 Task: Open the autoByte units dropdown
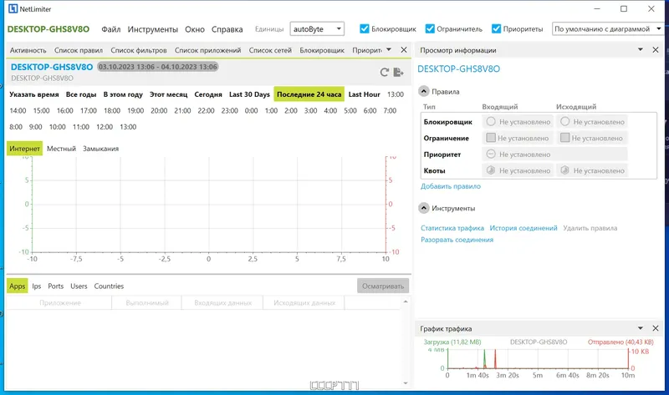pyautogui.click(x=317, y=29)
